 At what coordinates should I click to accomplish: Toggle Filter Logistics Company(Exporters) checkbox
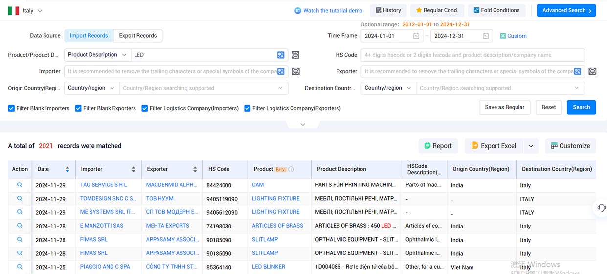(247, 108)
